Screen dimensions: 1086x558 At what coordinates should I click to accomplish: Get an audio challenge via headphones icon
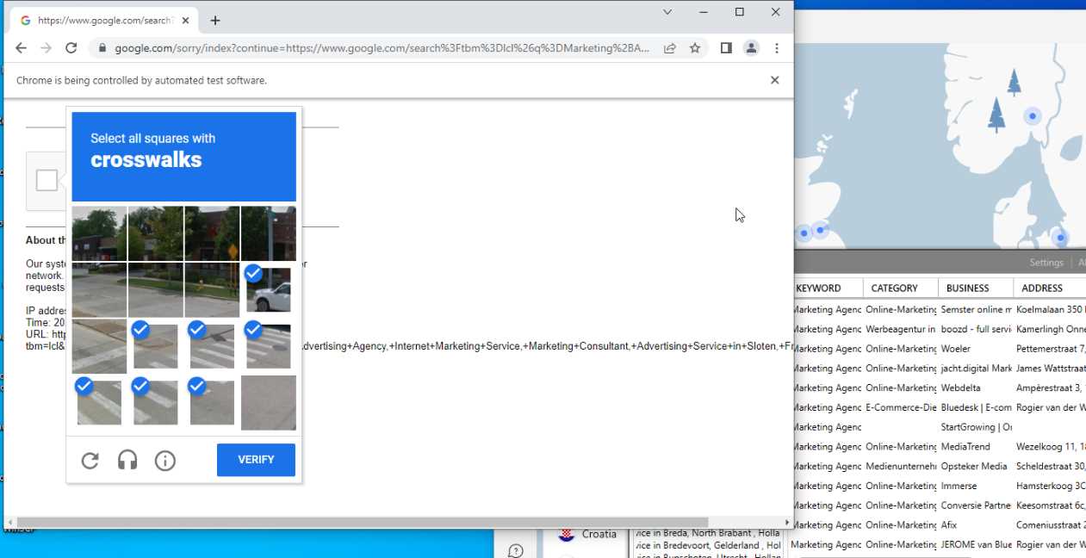127,461
